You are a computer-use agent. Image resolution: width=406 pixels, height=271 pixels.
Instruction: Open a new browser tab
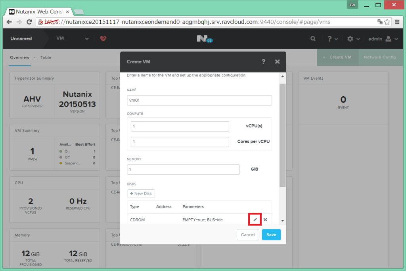79,11
